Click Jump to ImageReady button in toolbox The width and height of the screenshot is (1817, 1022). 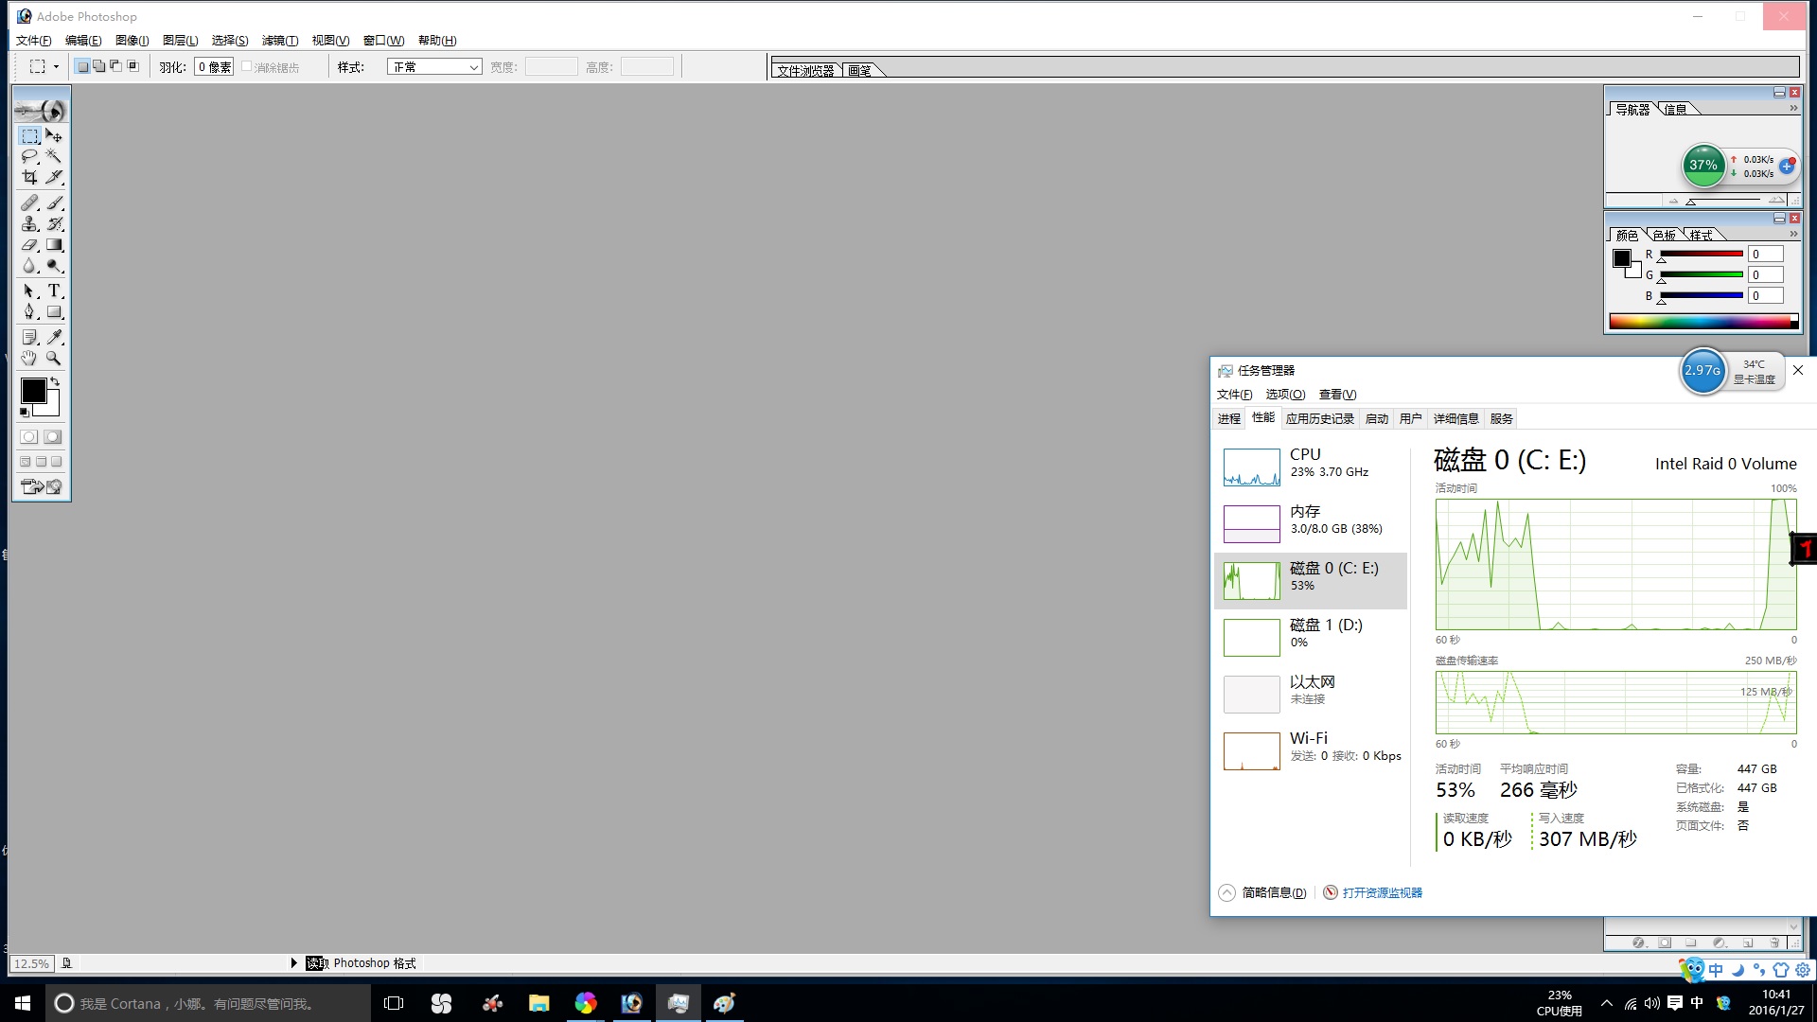42,486
